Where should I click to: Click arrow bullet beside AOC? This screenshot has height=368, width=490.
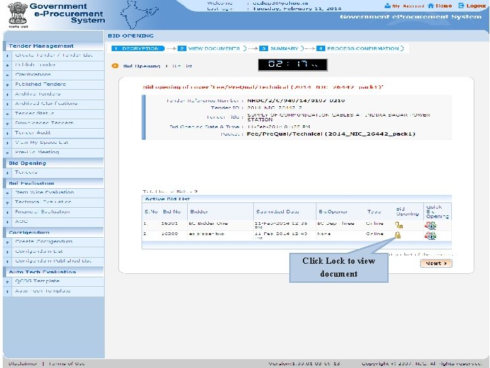tap(7, 222)
